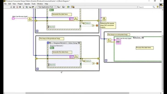Select the data control terminal on left

(13, 19)
